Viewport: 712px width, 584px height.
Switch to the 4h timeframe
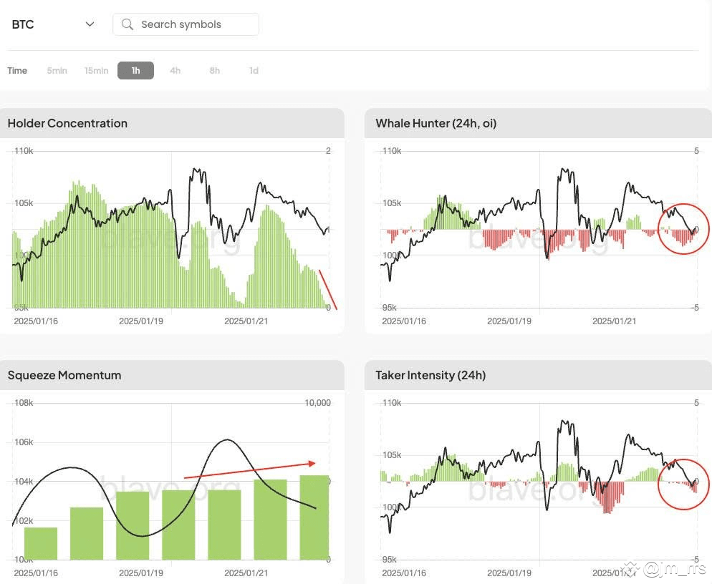pos(175,70)
